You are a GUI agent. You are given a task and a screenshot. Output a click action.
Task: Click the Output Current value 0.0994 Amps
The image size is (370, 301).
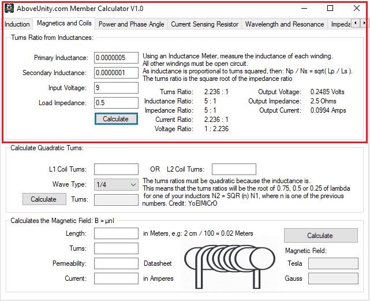328,110
